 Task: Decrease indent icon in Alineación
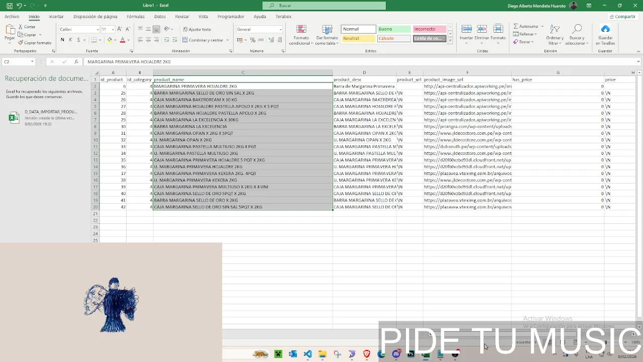(167, 40)
